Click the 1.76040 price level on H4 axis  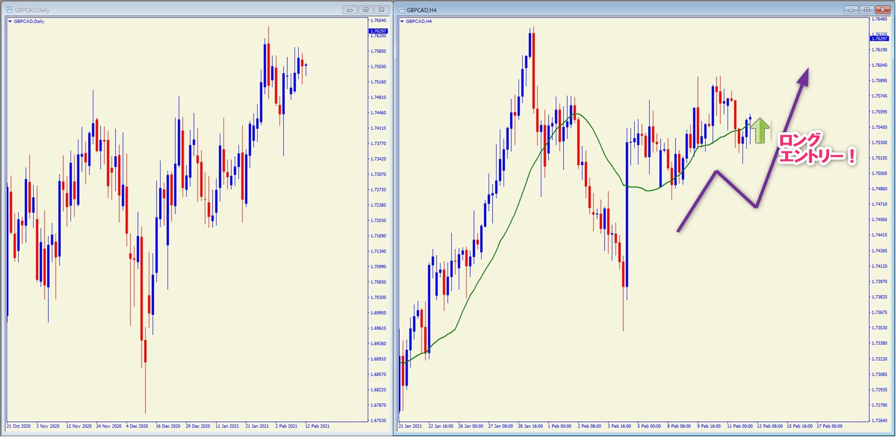pos(879,65)
